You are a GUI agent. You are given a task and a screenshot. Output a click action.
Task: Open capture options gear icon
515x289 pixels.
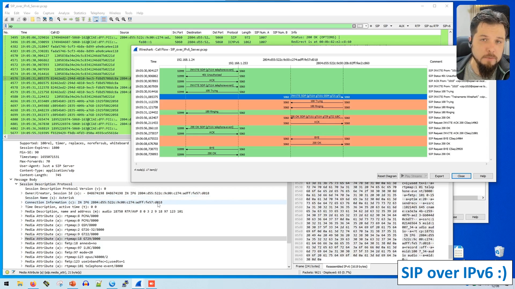point(25,19)
